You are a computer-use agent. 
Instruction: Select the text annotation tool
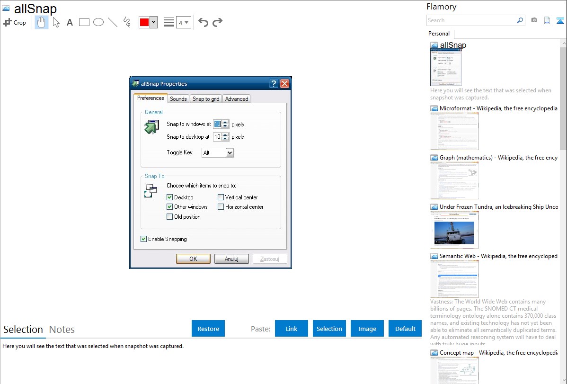70,22
